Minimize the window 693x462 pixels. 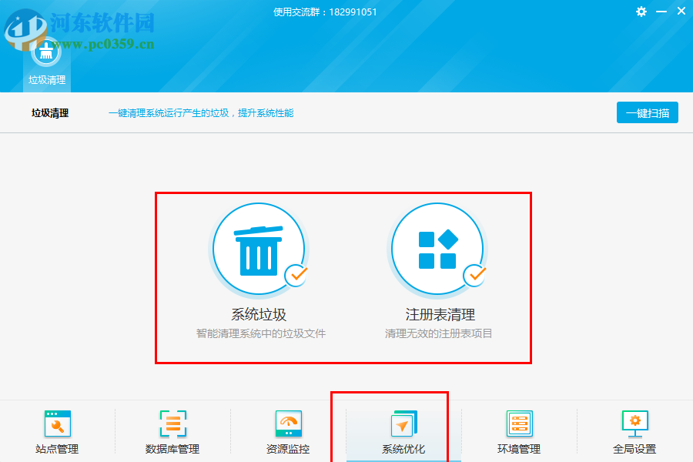point(661,12)
